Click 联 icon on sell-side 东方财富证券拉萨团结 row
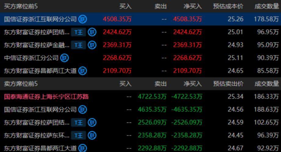Screen dimensions: 281x152 92,123
